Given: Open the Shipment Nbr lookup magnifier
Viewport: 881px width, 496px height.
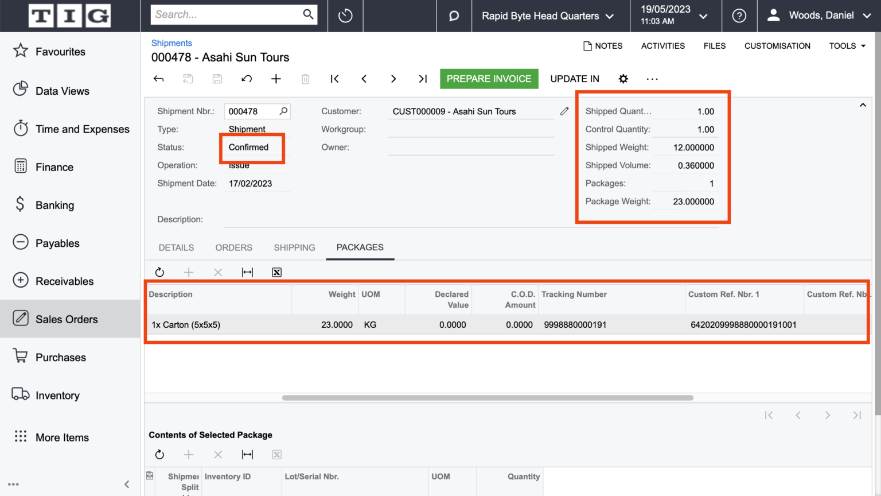Looking at the screenshot, I should coord(283,111).
